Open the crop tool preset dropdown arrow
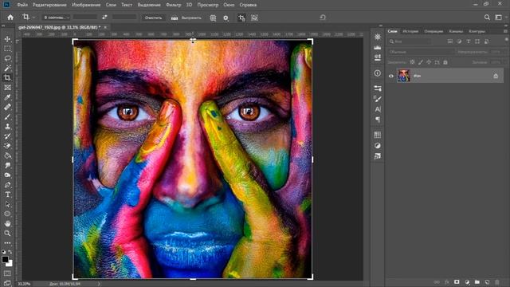 click(33, 18)
